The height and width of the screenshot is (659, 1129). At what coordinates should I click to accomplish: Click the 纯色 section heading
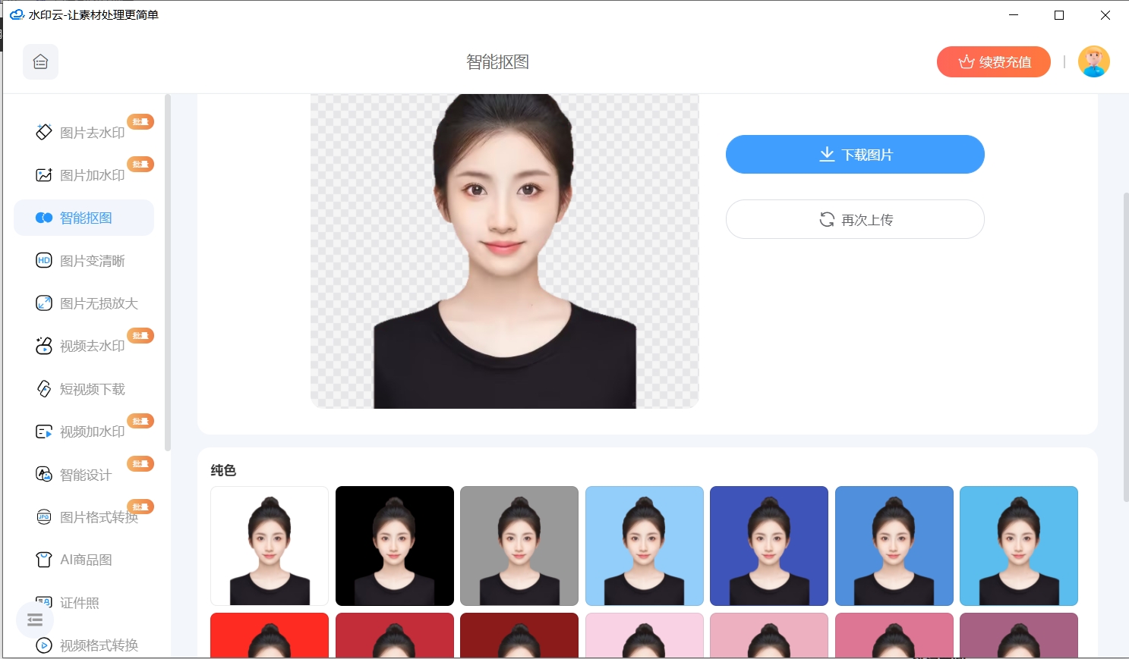(223, 470)
